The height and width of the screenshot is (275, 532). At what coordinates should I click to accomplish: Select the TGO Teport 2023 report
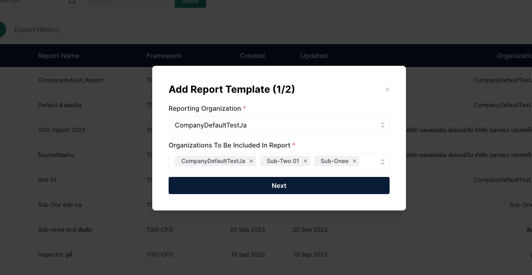point(61,130)
